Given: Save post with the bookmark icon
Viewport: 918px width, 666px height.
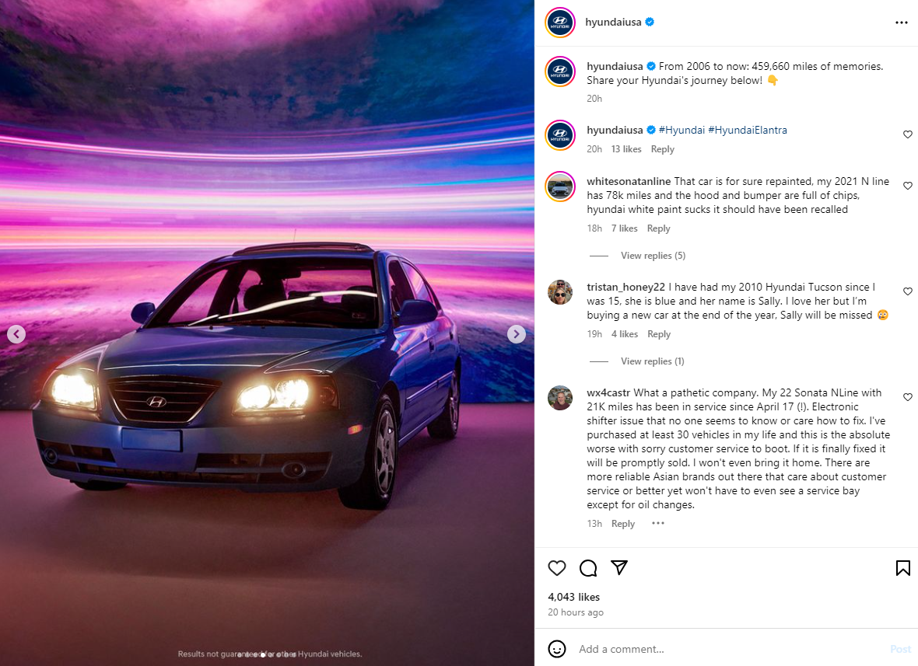Looking at the screenshot, I should tap(902, 568).
